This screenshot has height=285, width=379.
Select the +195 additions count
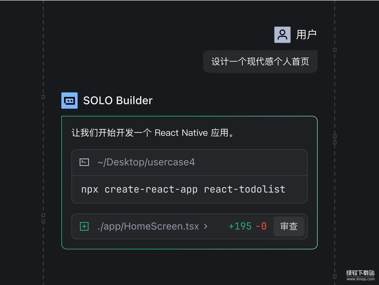tap(240, 226)
